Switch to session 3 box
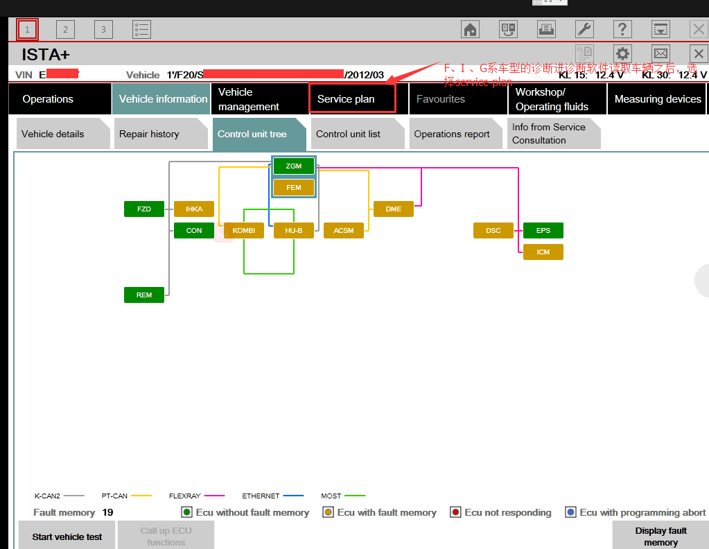Image resolution: width=709 pixels, height=549 pixels. (103, 29)
